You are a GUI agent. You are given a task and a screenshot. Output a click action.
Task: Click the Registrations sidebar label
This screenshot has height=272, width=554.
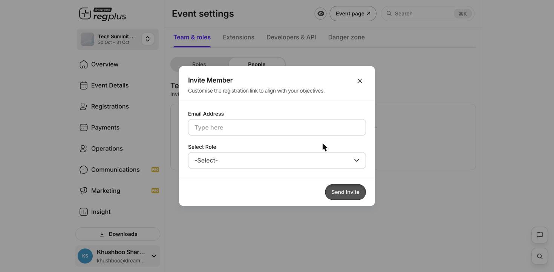110,106
